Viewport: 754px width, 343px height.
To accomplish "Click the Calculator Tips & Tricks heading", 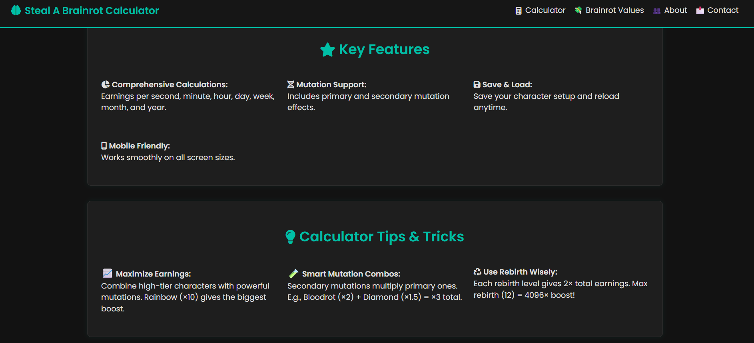I will (x=382, y=237).
